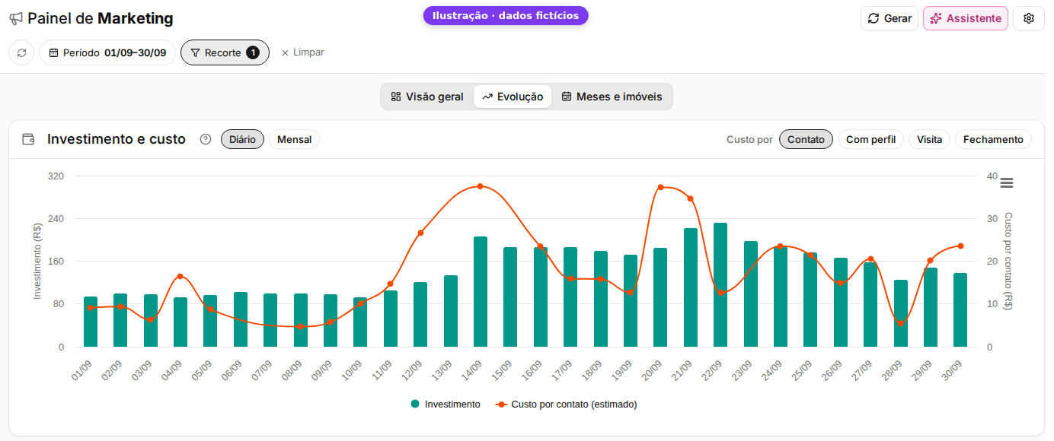Click the circular refresh icon button
Viewport: 1054px width, 441px height.
[21, 52]
